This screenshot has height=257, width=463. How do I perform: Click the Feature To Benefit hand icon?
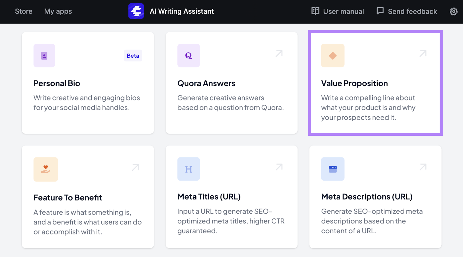tap(45, 169)
